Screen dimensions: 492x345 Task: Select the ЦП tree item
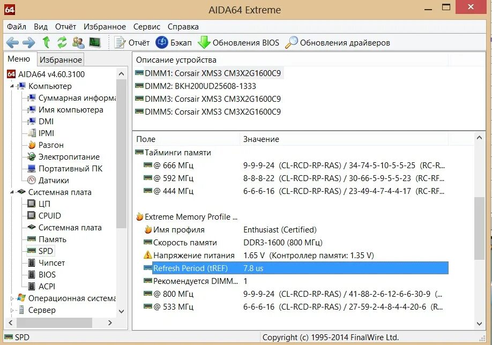39,204
